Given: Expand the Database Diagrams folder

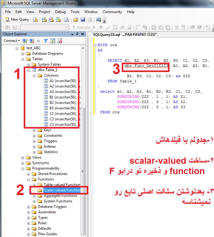Looking at the screenshot, I should pos(23,54).
